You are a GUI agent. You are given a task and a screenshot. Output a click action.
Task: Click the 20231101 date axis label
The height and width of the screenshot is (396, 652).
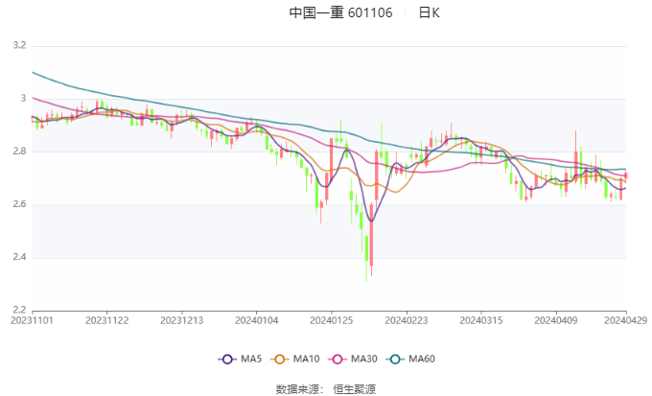(33, 320)
